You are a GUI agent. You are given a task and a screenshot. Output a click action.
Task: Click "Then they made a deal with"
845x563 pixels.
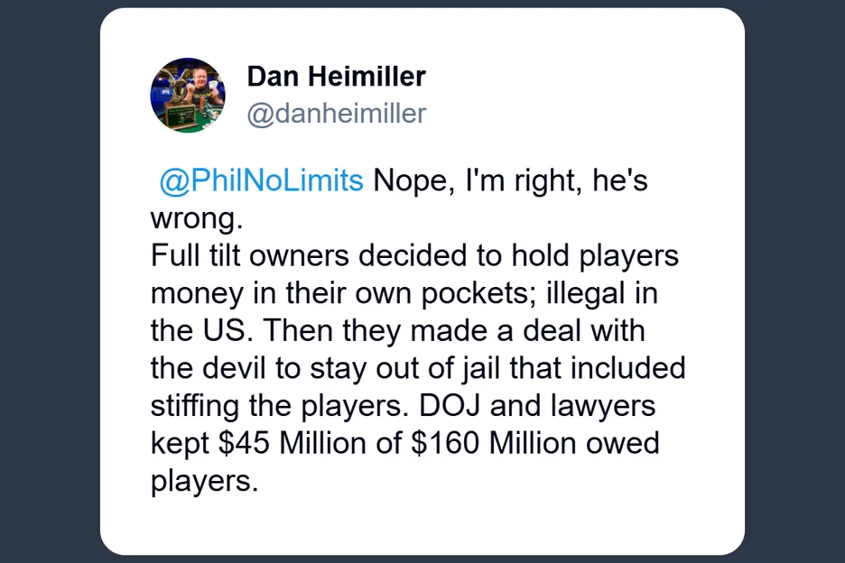coord(455,330)
